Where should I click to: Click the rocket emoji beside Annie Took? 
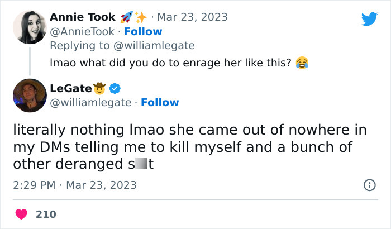[127, 17]
